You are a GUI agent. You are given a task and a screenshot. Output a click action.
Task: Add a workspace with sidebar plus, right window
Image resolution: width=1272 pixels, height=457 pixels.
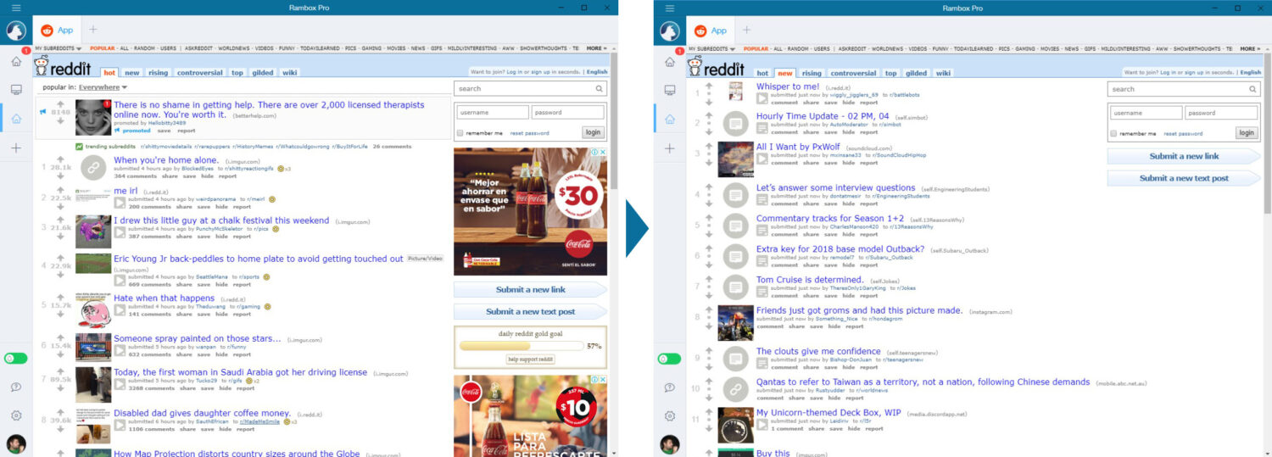click(670, 148)
